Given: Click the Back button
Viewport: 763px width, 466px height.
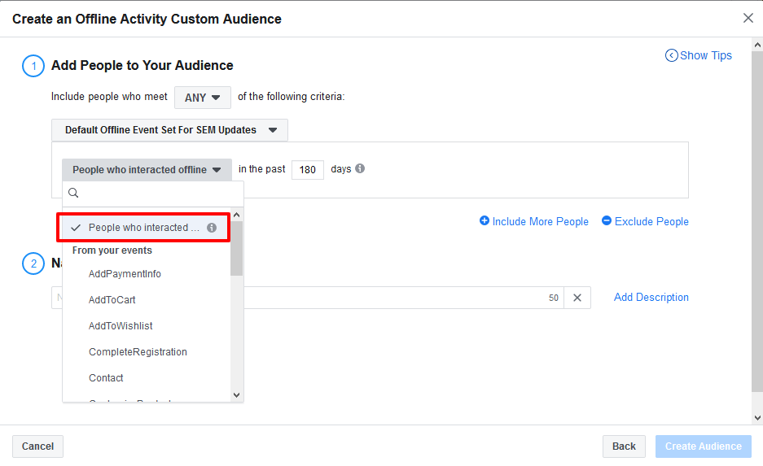Looking at the screenshot, I should point(624,446).
